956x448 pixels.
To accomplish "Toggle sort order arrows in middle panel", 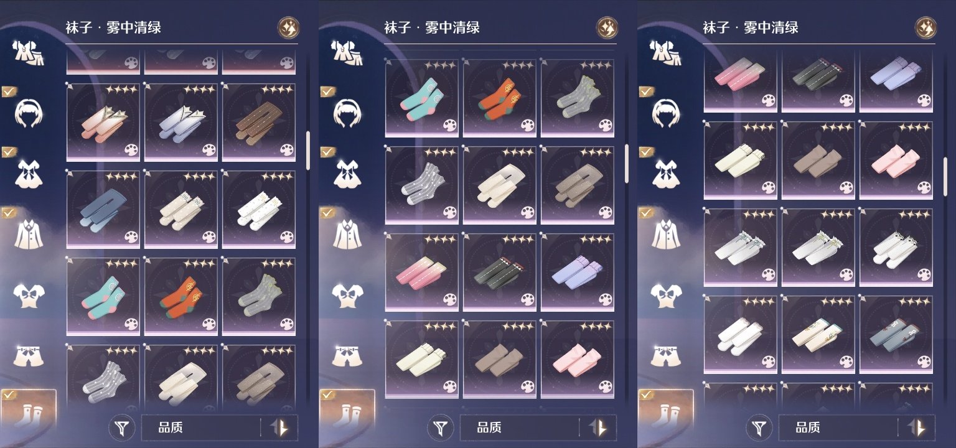I will click(x=598, y=427).
